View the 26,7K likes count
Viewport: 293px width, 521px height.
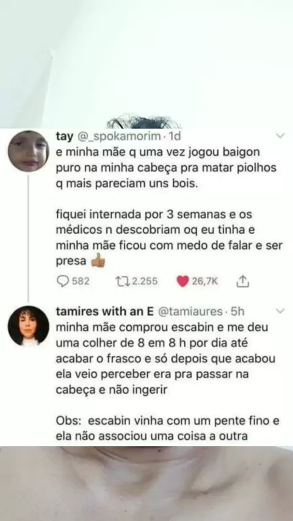tap(204, 281)
